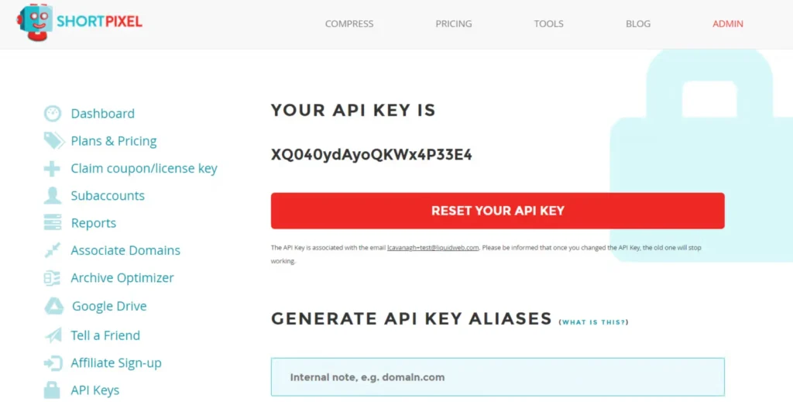Image resolution: width=793 pixels, height=402 pixels.
Task: Click the plus icon for Claim coupon
Action: point(52,169)
